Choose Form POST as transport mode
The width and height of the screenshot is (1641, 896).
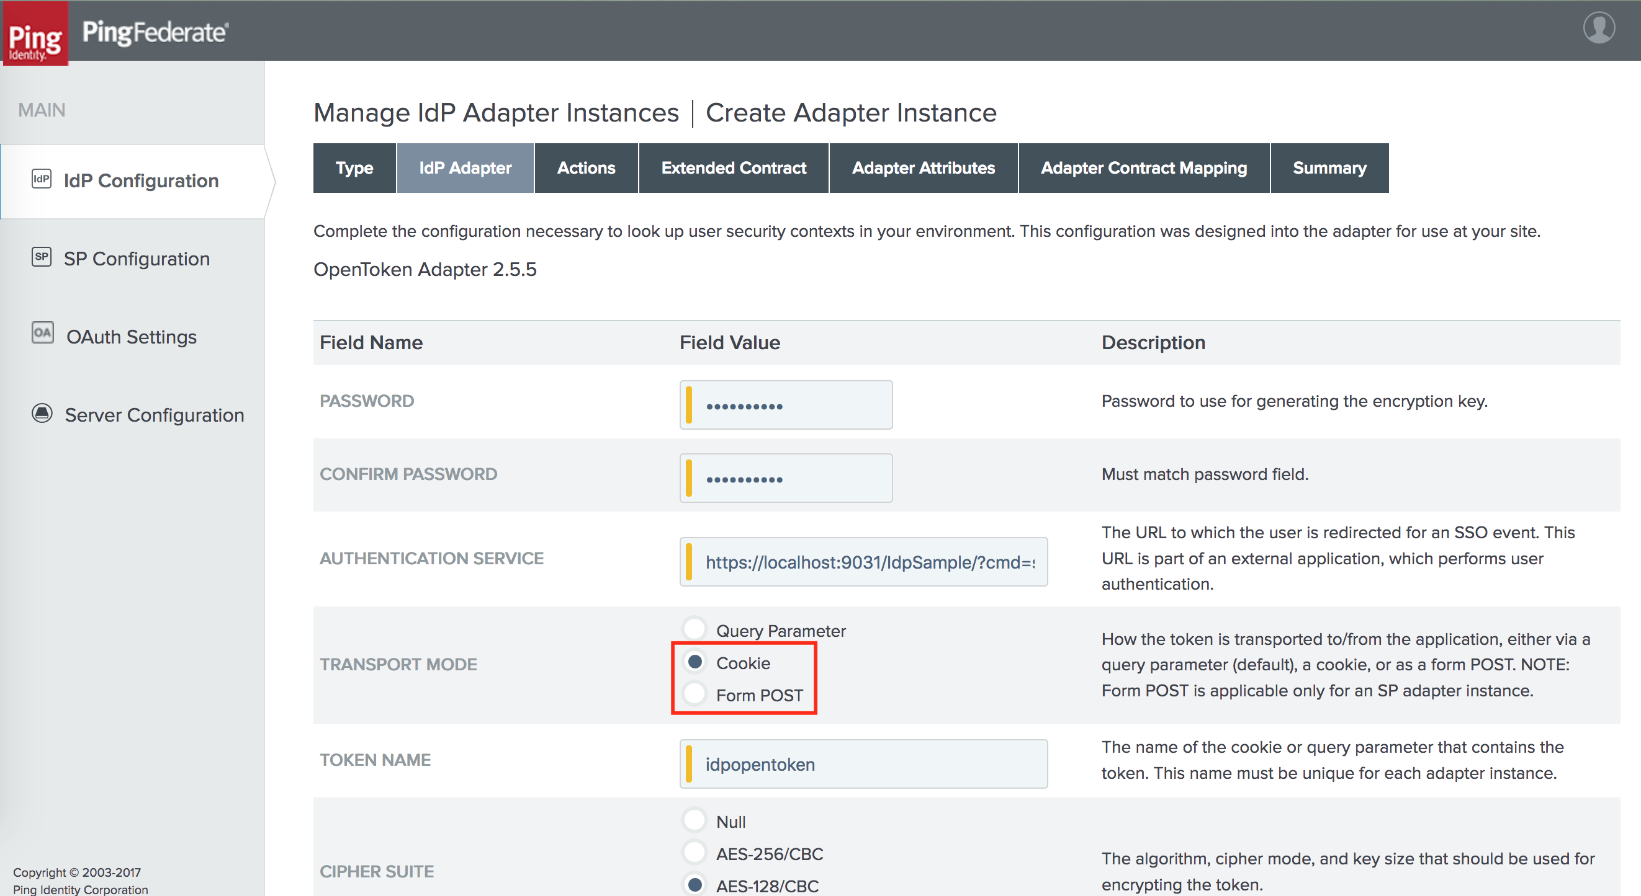click(x=695, y=694)
